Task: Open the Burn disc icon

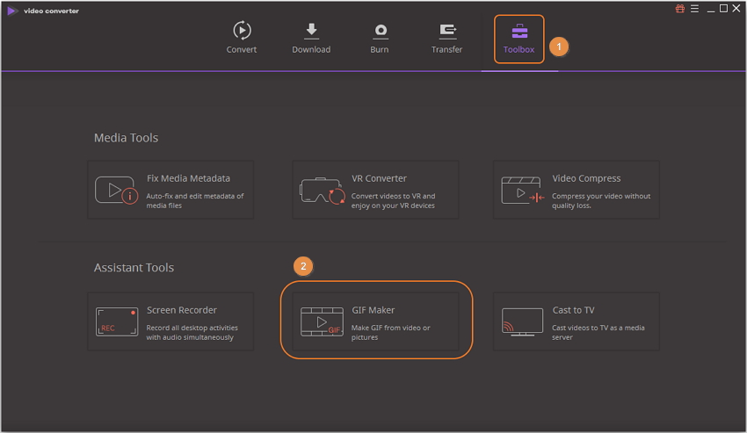Action: (381, 32)
